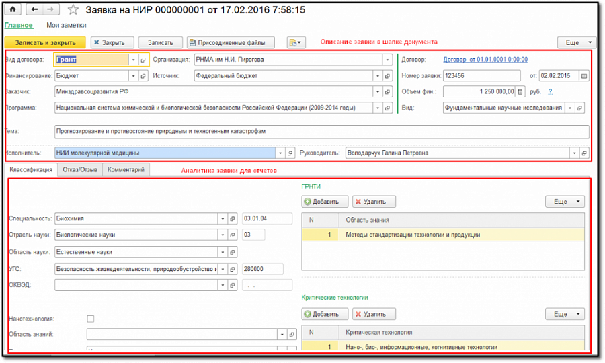Click the Тема text field
Viewport: 605px width, 363px height.
click(322, 132)
